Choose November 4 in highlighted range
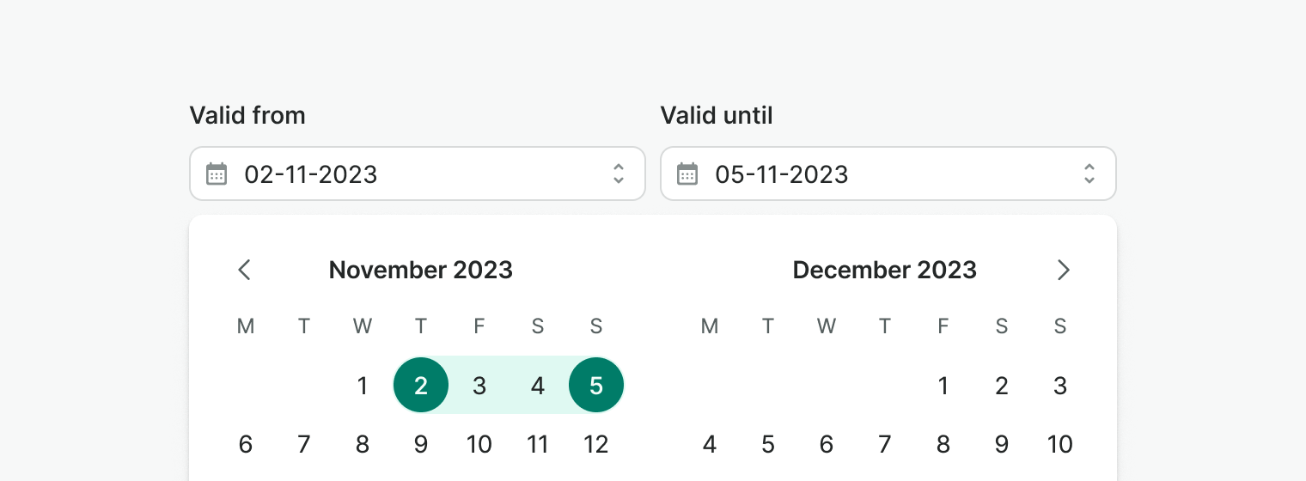The height and width of the screenshot is (481, 1306). (538, 386)
